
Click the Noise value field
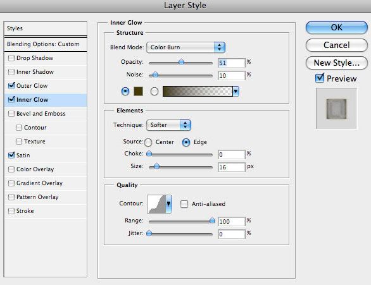231,76
